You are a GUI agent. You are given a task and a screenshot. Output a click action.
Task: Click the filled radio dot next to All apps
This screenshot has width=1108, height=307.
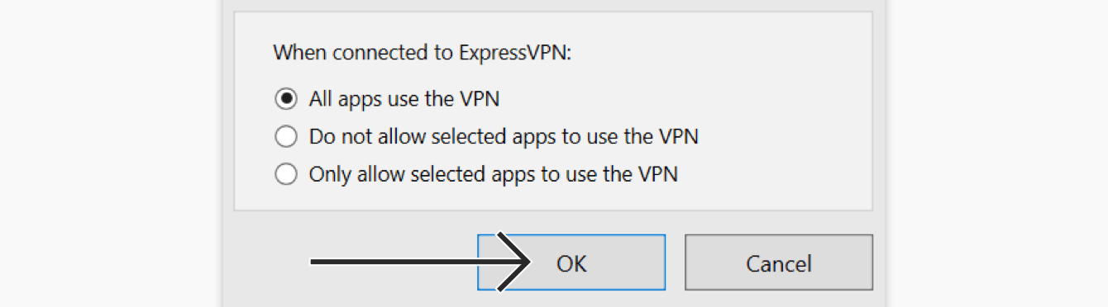tap(286, 99)
